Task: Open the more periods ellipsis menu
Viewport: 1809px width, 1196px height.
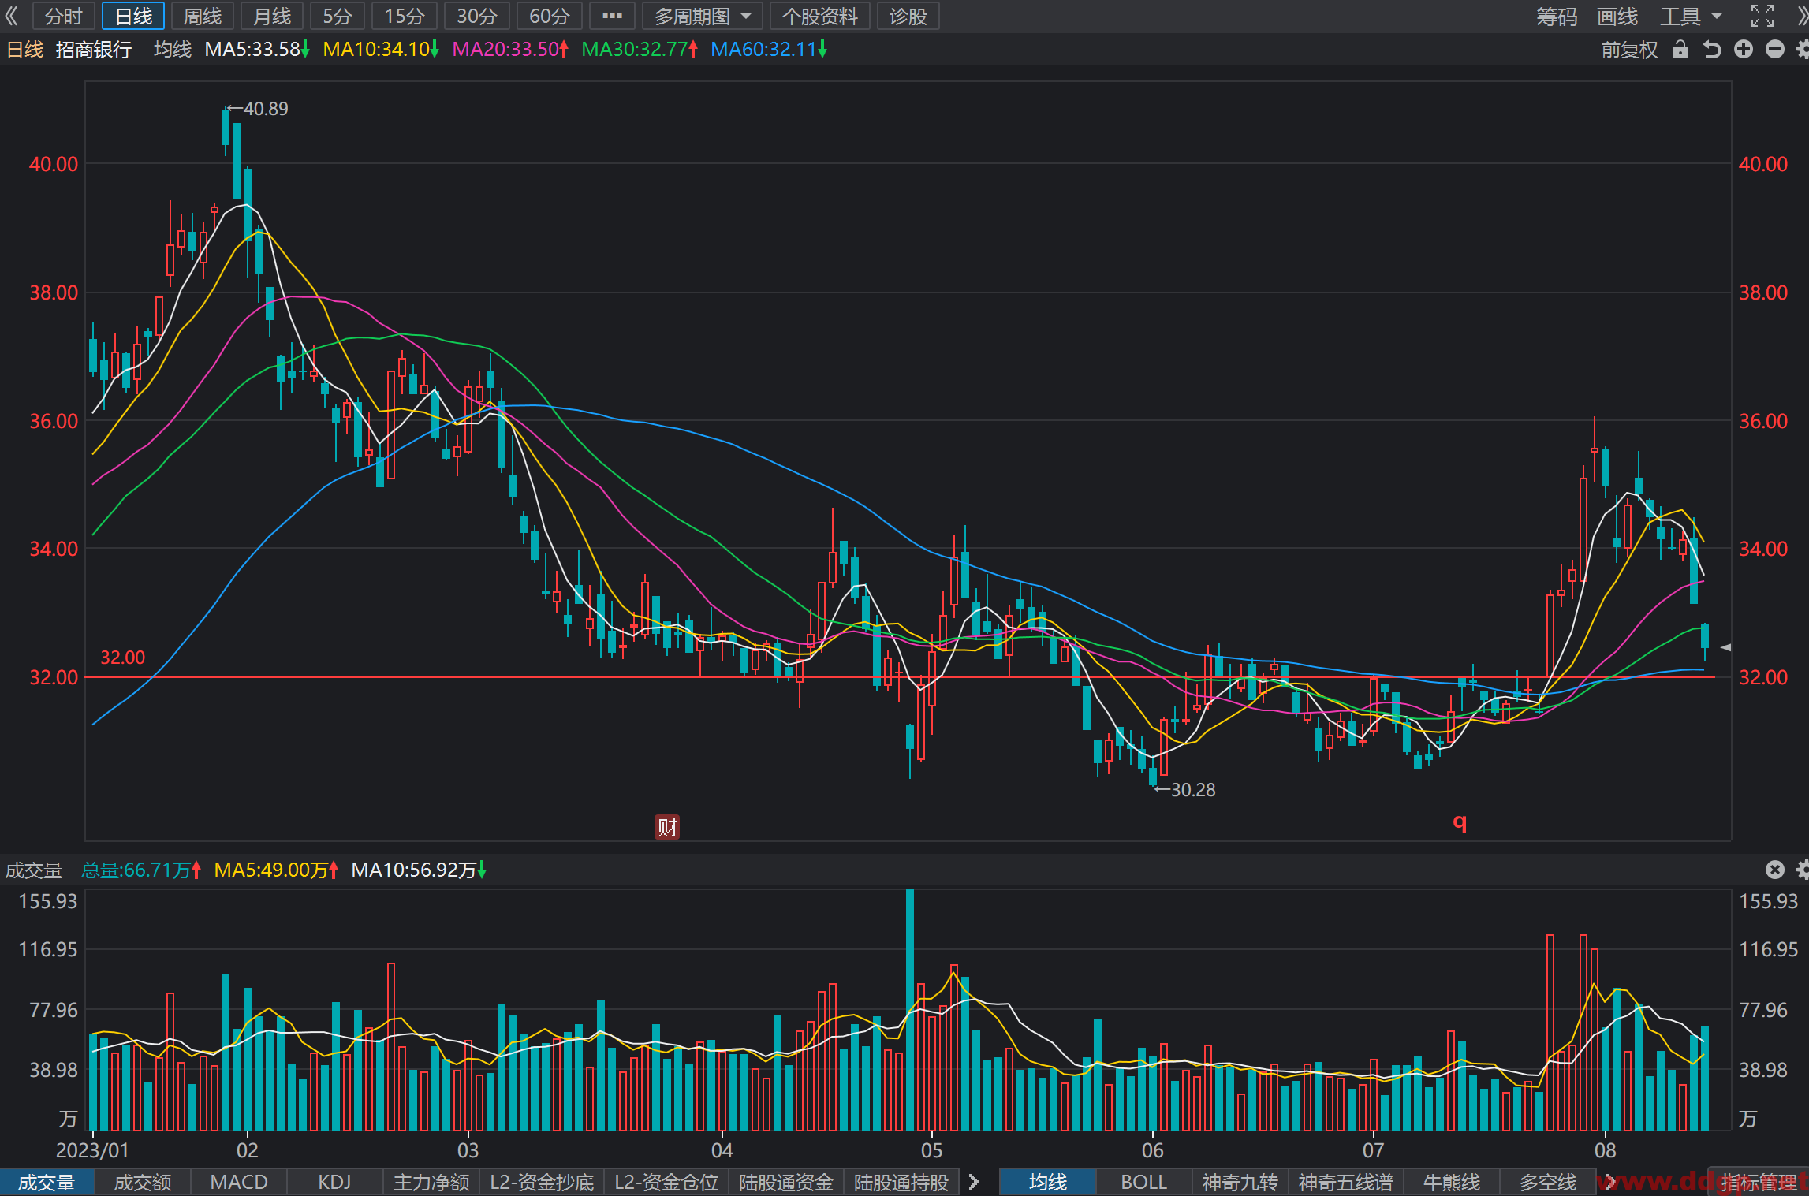Action: pos(612,16)
